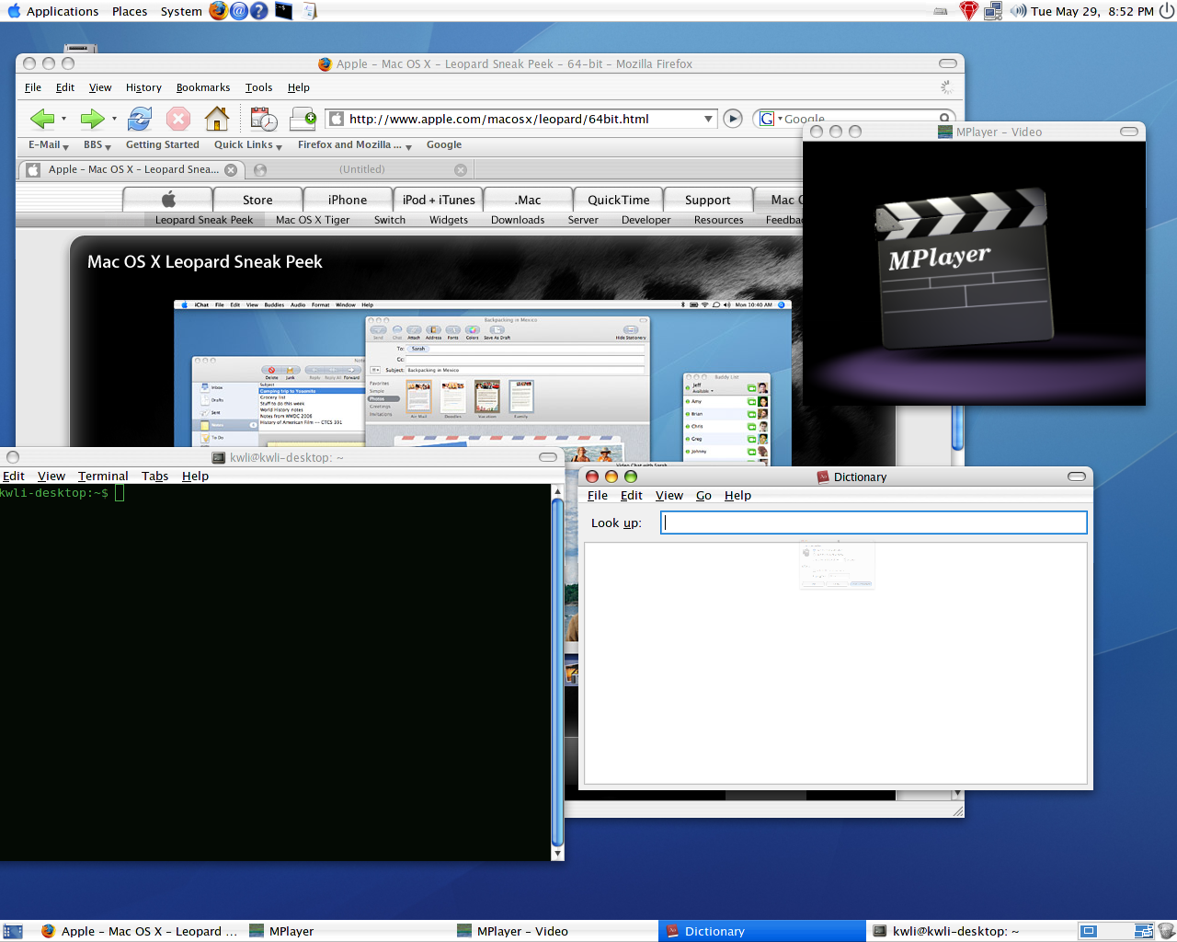This screenshot has height=942, width=1177.
Task: Expand the Quick Links bookmarks folder
Action: tap(248, 145)
